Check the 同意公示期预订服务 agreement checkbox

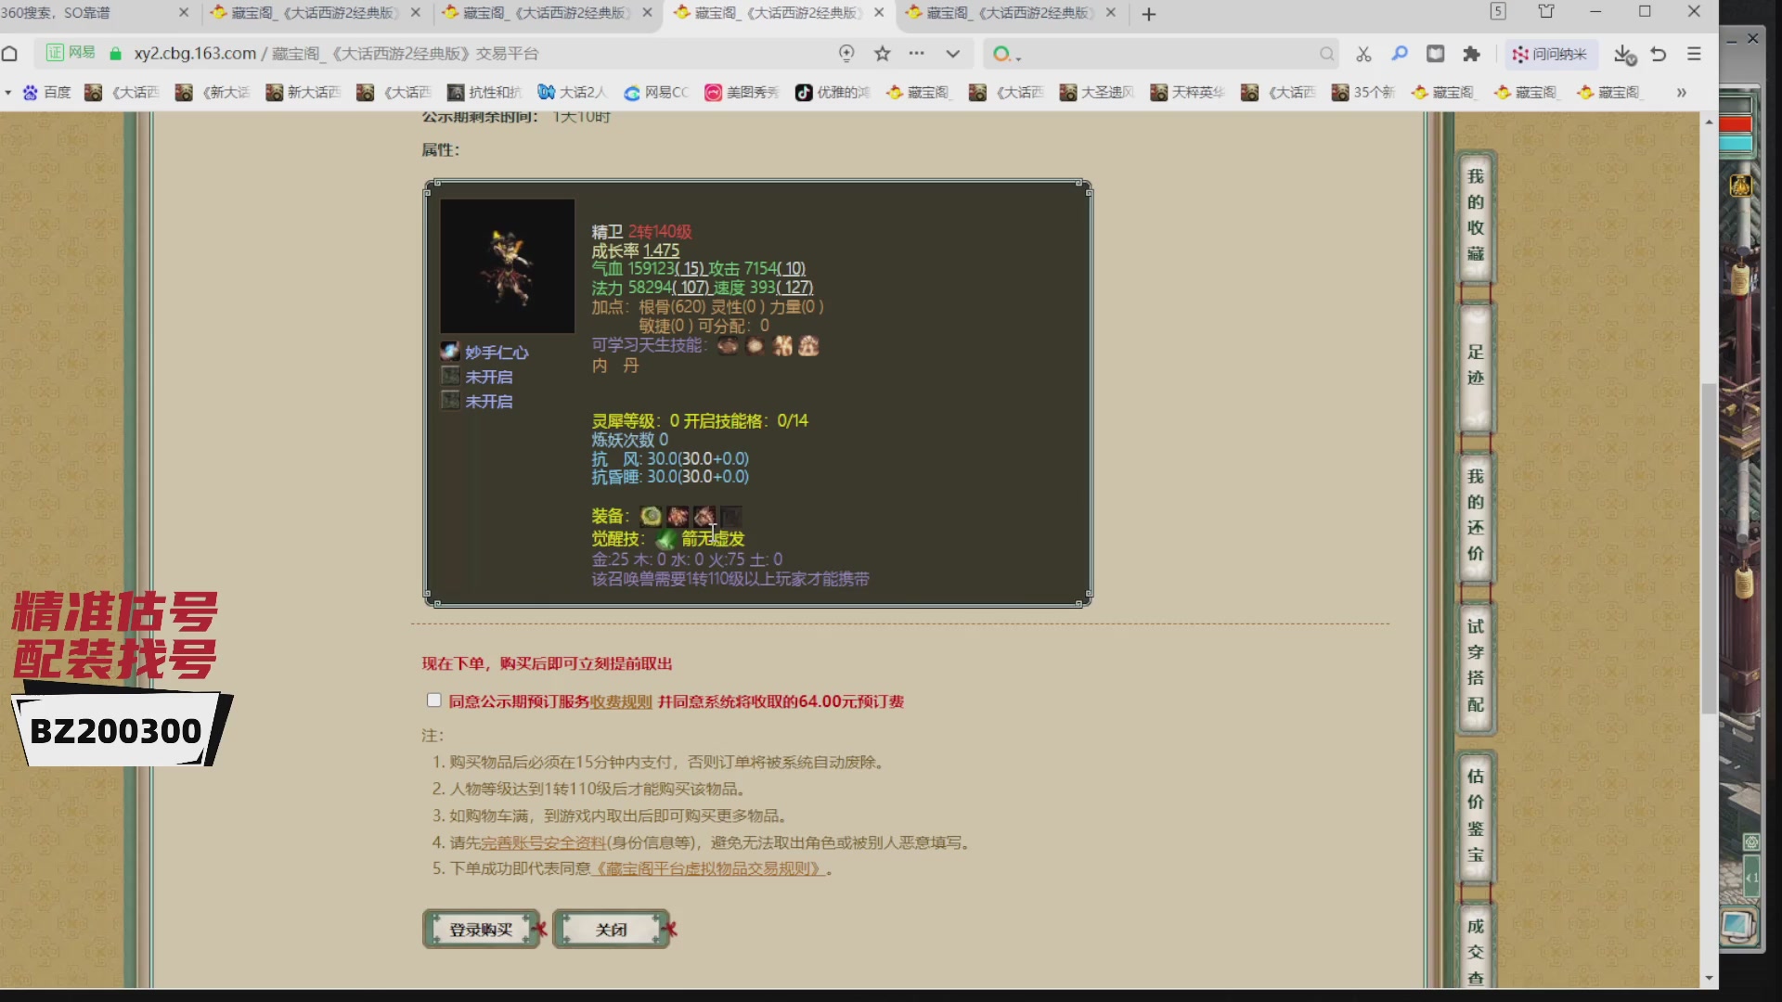[x=433, y=700]
